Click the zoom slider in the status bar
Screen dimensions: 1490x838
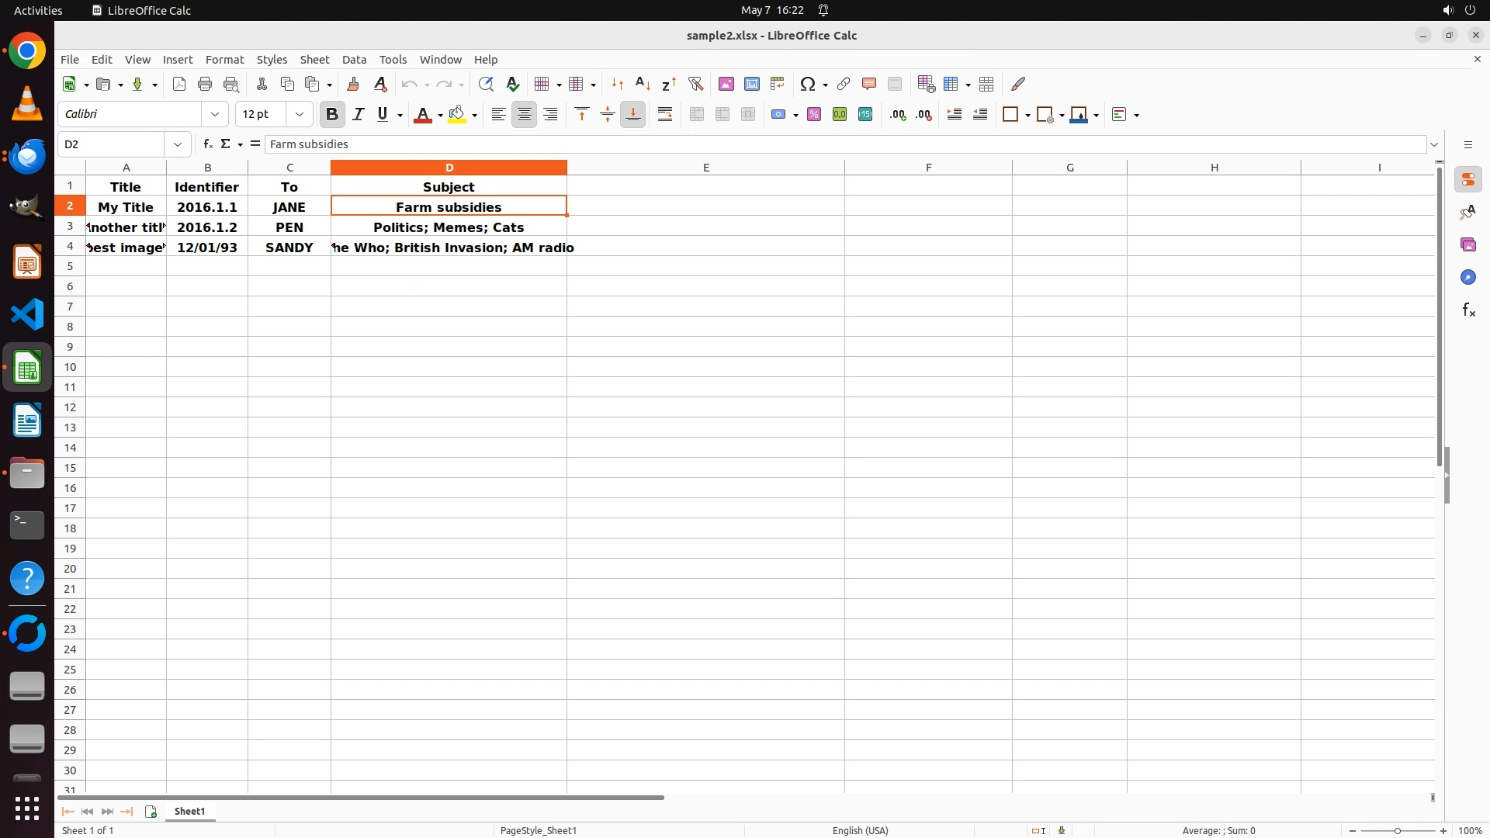pyautogui.click(x=1398, y=830)
